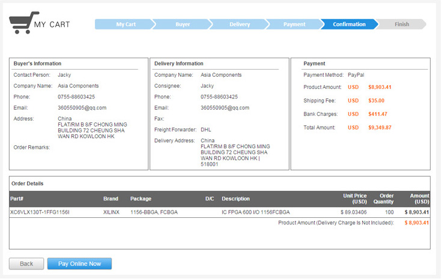Viewport: 442px width, 279px height.
Task: Click the total amount $9,349.87
Action: (380, 128)
